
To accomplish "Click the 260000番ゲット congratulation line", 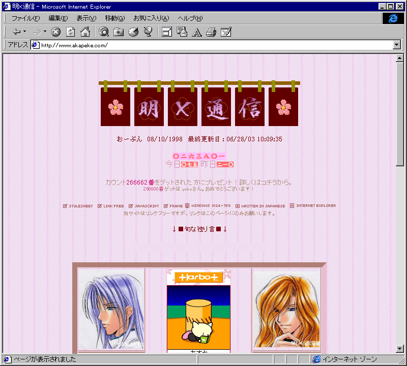I will click(x=198, y=189).
